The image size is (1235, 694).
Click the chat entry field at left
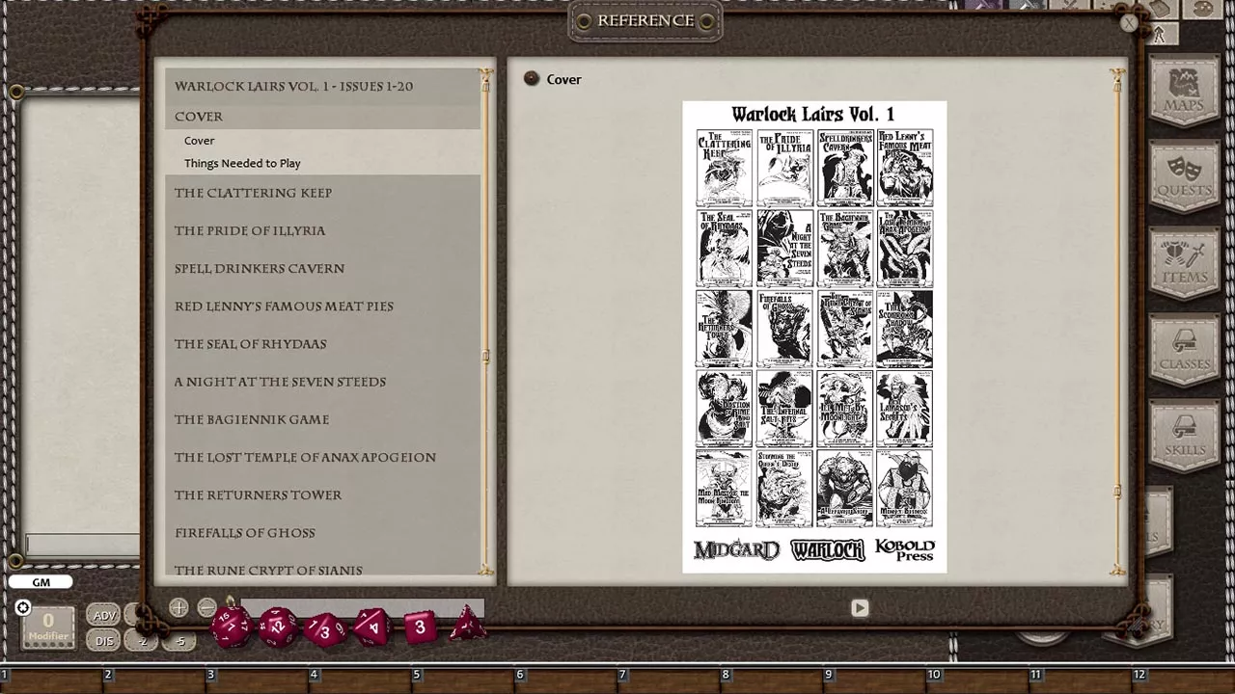[83, 545]
